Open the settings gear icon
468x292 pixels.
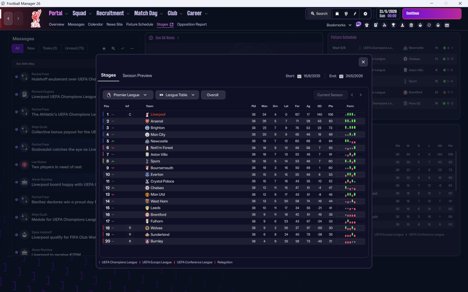click(x=365, y=14)
